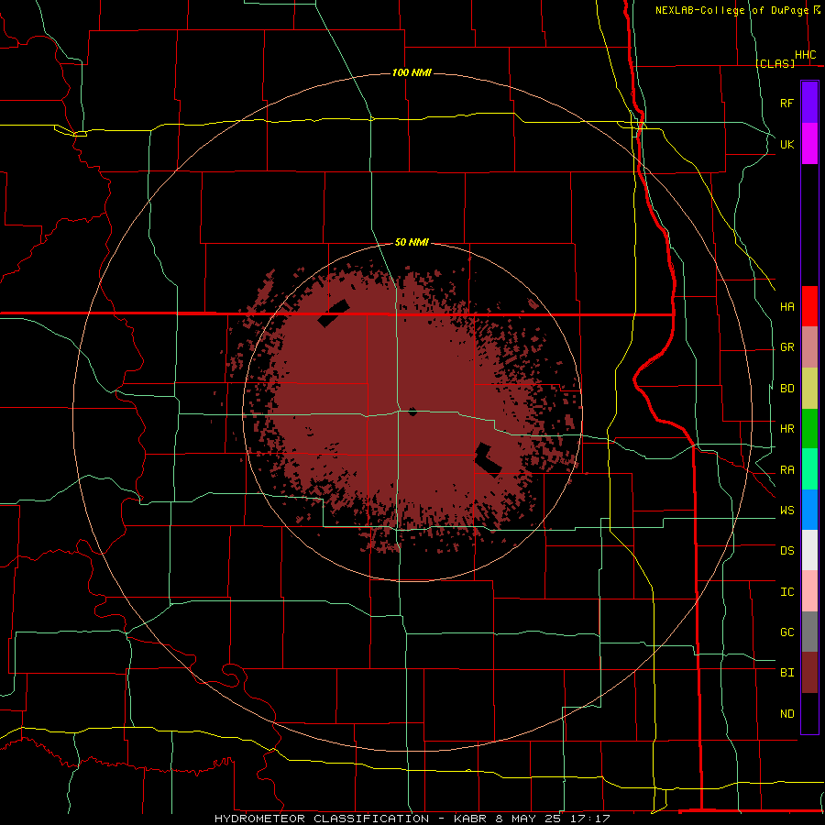This screenshot has height=825, width=825.
Task: Click the red HA legend color swatch
Action: [x=809, y=306]
